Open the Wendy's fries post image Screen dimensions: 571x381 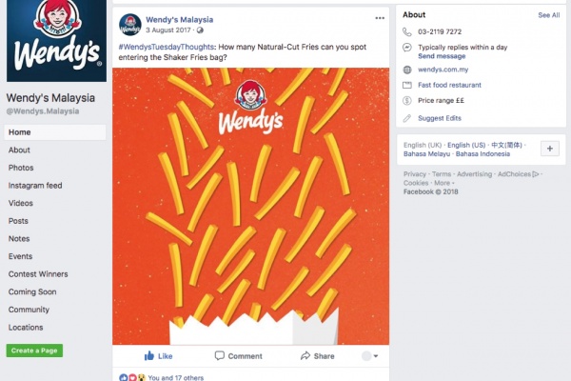click(250, 207)
